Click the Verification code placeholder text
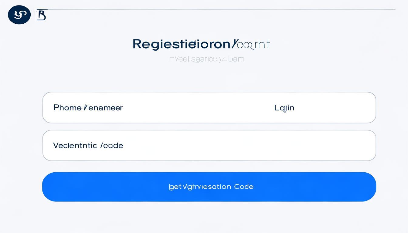This screenshot has width=408, height=233. click(x=88, y=146)
